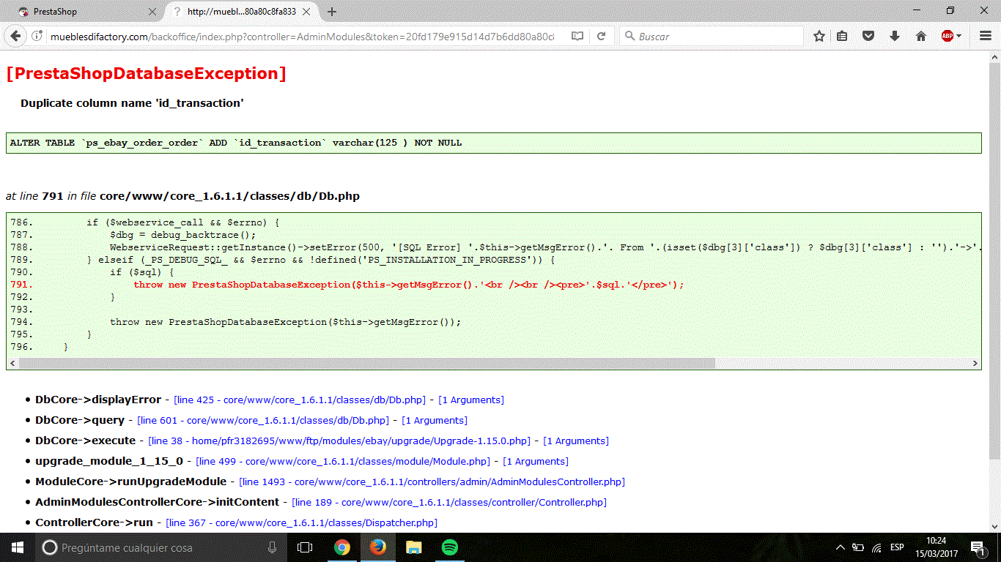Close the muebl... error page tab

(x=308, y=12)
